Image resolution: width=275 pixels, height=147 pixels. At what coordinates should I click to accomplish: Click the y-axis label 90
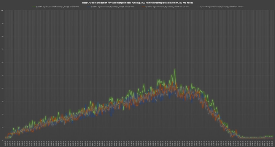tap(2, 23)
